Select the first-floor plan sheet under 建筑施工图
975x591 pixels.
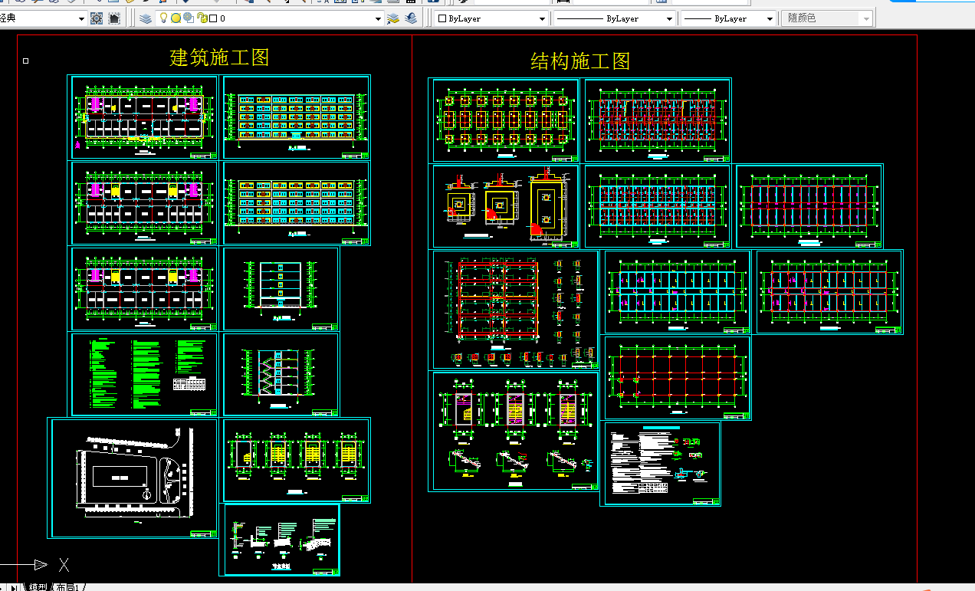[x=143, y=117]
